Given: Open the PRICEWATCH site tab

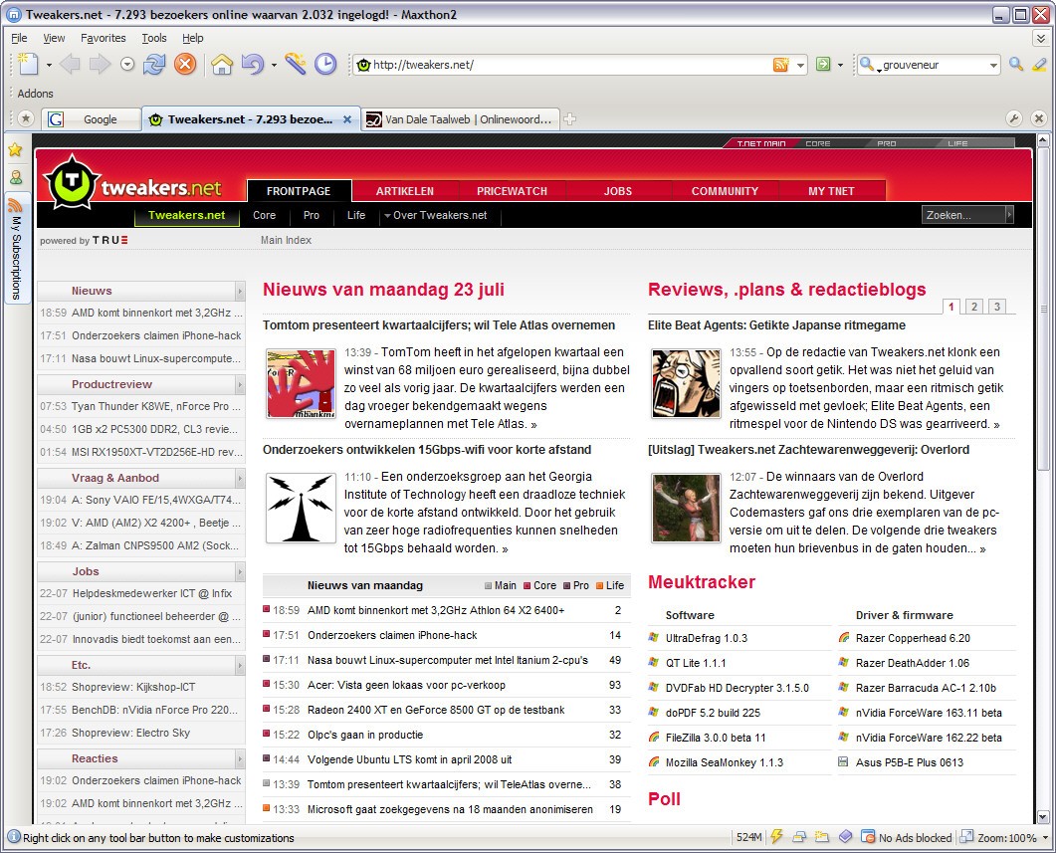Looking at the screenshot, I should tap(512, 190).
